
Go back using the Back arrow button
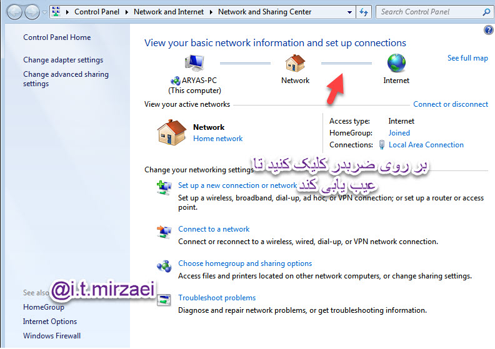point(14,12)
